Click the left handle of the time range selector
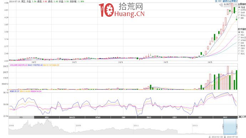The width and height of the screenshot is (246, 138). pyautogui.click(x=224, y=126)
